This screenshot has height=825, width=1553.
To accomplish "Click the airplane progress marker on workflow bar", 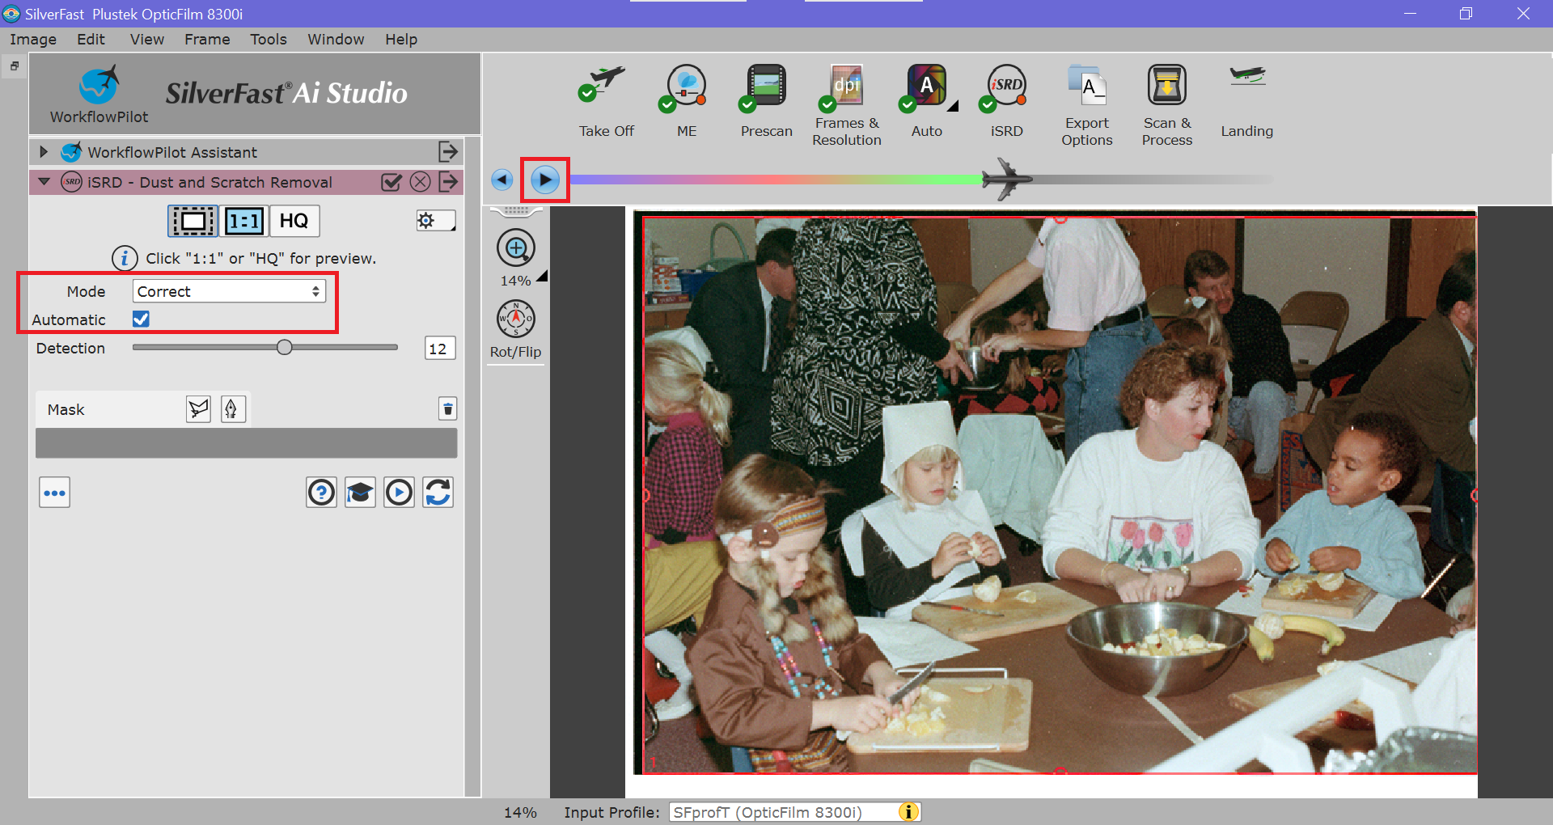I will (x=1005, y=179).
